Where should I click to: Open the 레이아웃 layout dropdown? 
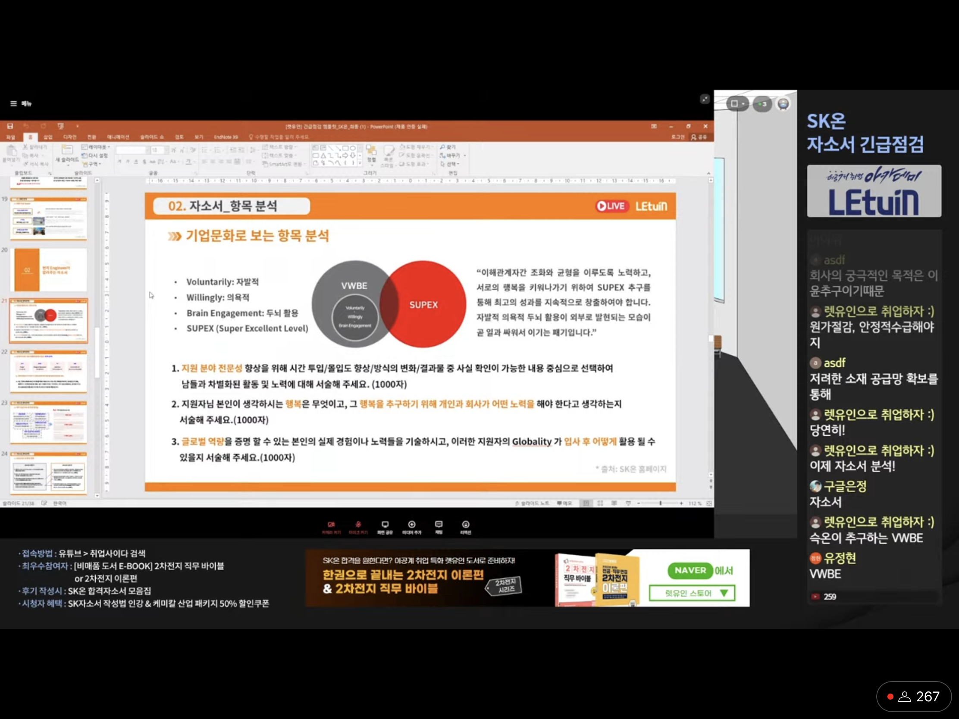pyautogui.click(x=96, y=147)
